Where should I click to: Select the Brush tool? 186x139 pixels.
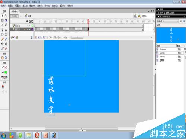click(x=6, y=39)
